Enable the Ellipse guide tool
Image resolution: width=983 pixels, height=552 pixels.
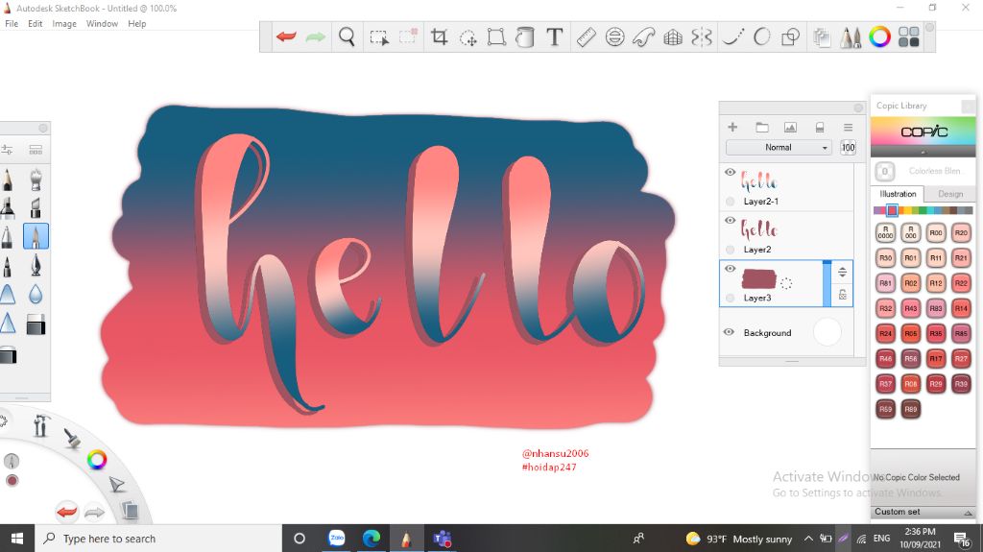[614, 37]
